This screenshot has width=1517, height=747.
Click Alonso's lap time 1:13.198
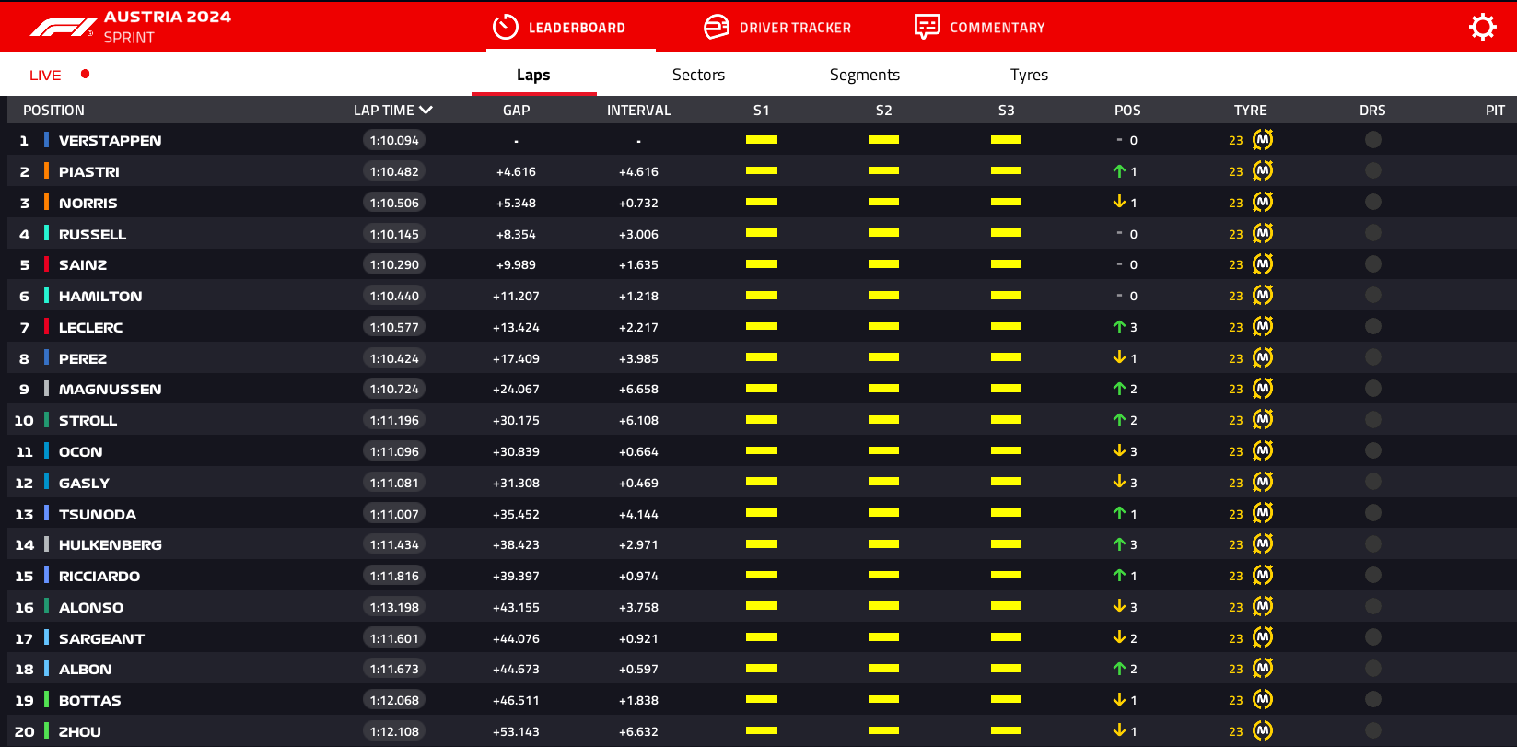(394, 607)
